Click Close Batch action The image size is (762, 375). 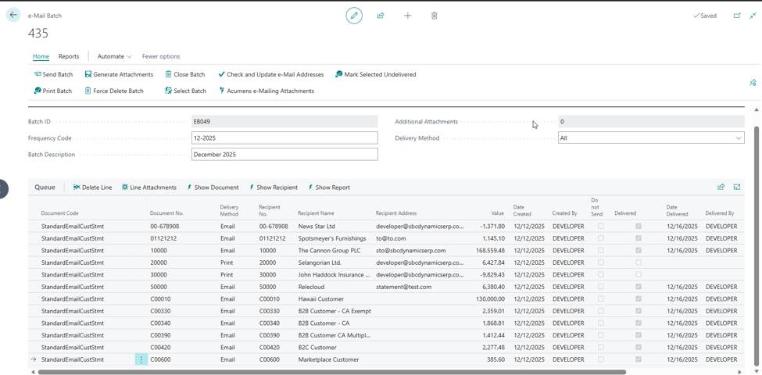(x=185, y=74)
